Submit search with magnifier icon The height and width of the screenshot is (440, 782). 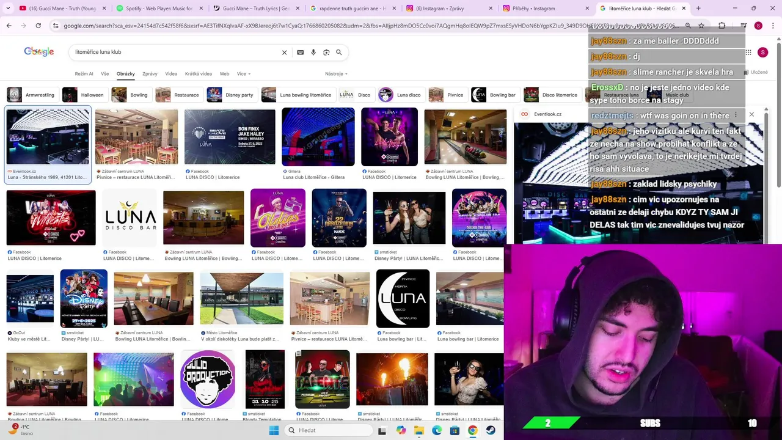coord(339,53)
